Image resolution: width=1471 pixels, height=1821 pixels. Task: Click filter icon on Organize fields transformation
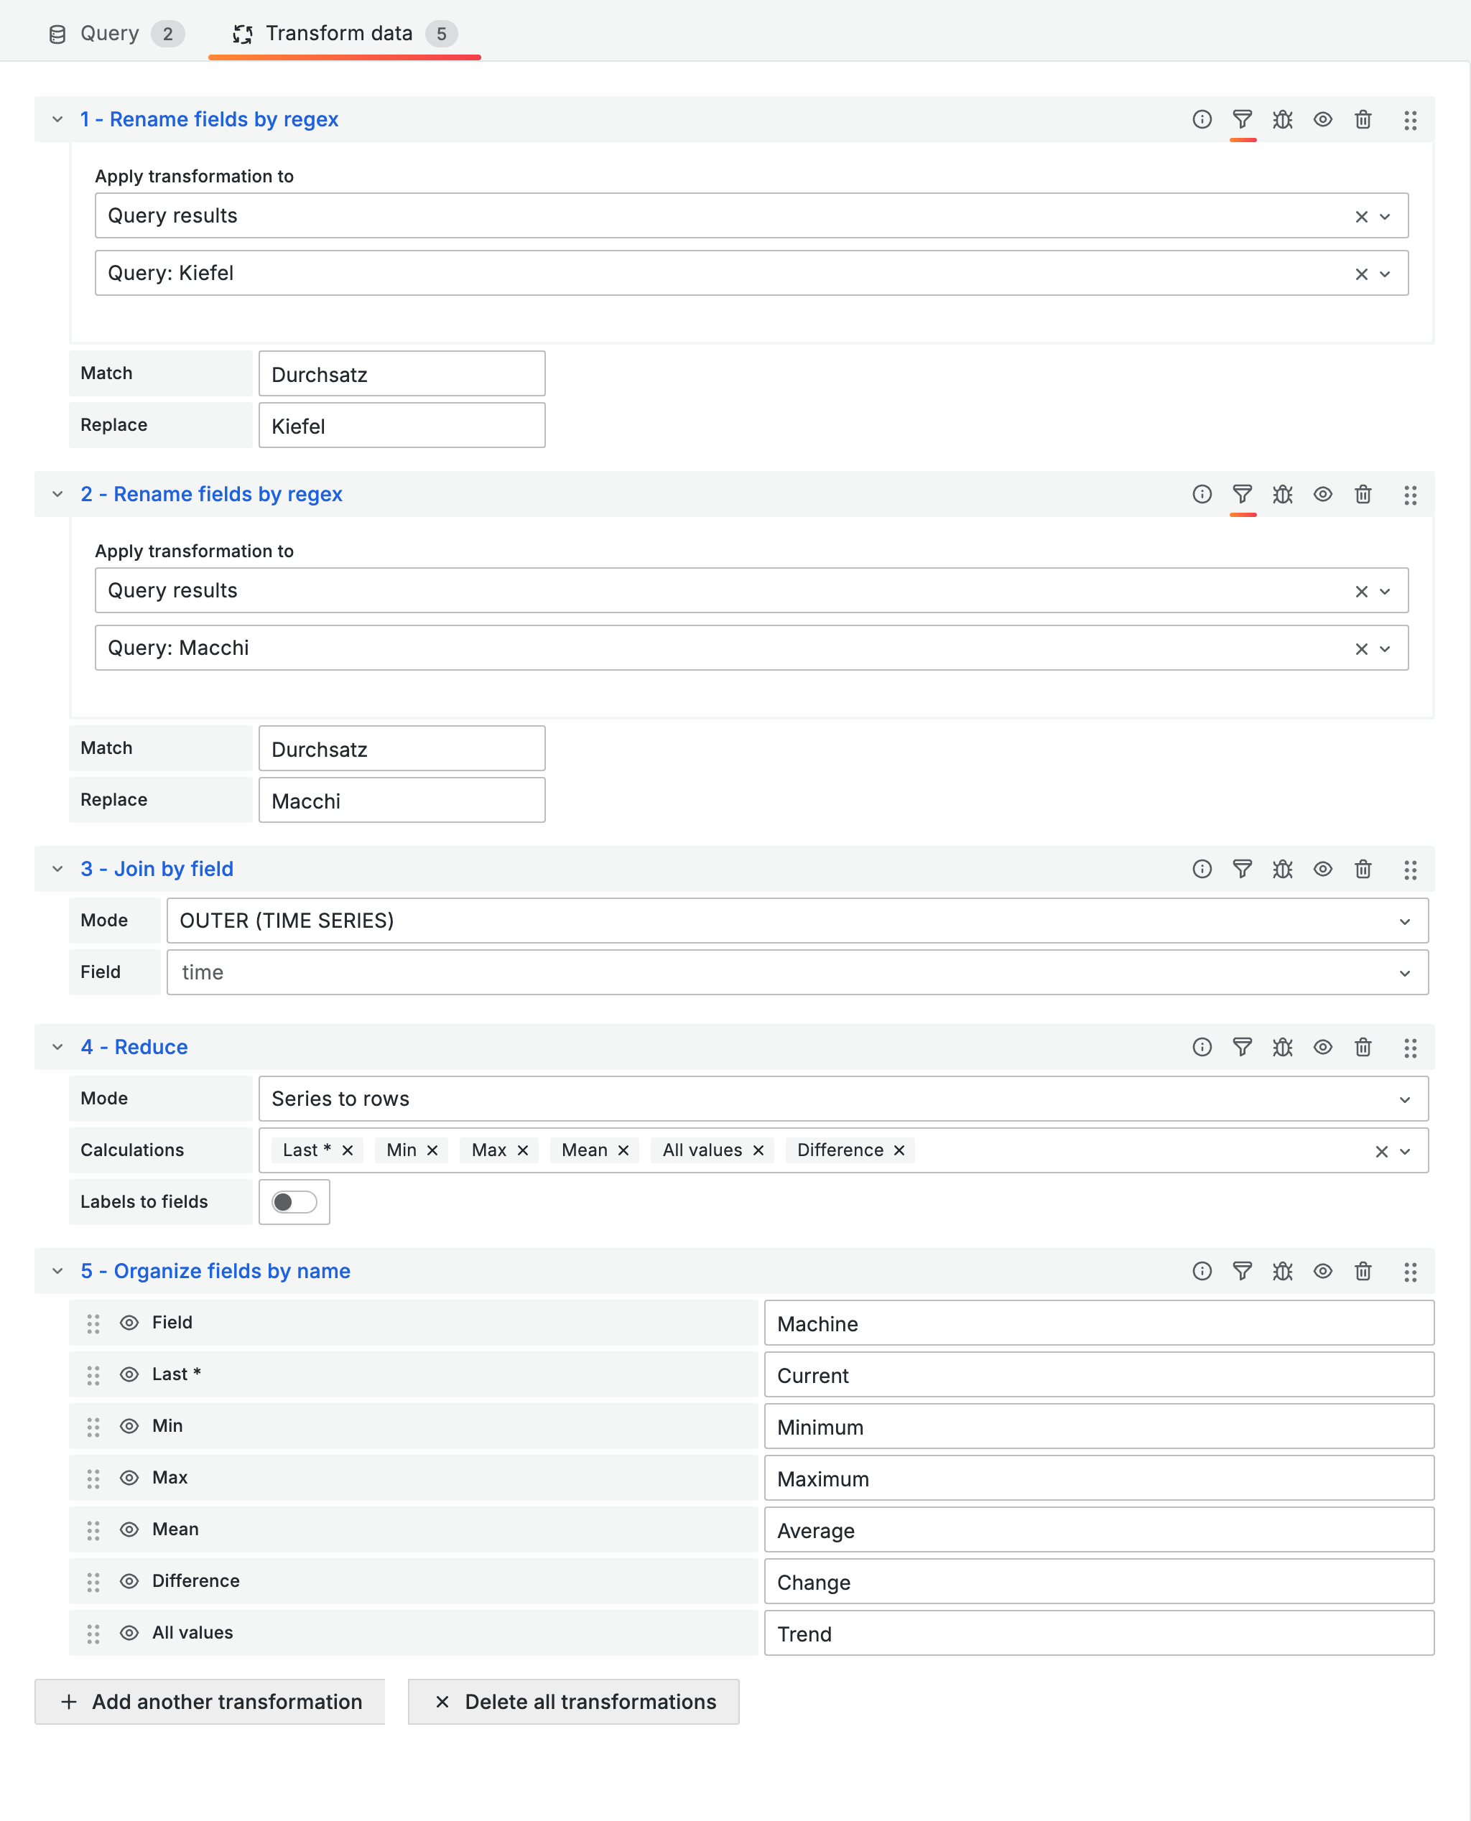[1241, 1270]
